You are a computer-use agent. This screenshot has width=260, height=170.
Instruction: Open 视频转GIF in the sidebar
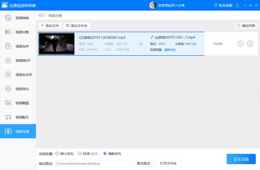(18, 60)
